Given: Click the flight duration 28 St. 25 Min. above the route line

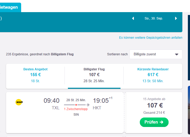Looking at the screenshot, I should click(76, 100).
